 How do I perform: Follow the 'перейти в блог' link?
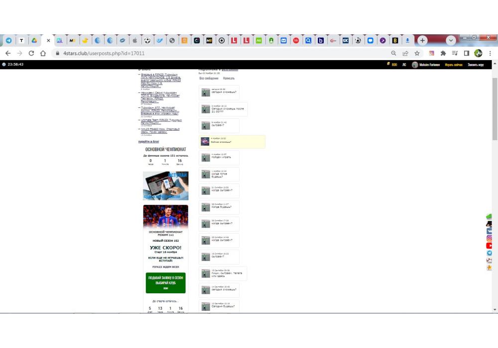[x=148, y=142]
